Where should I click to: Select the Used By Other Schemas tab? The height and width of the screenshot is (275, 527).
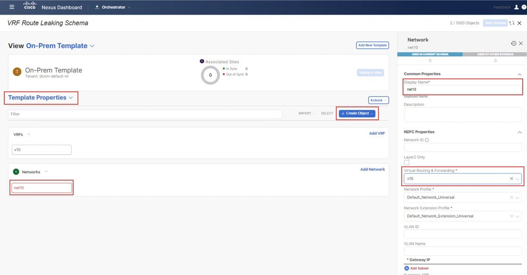pos(495,54)
